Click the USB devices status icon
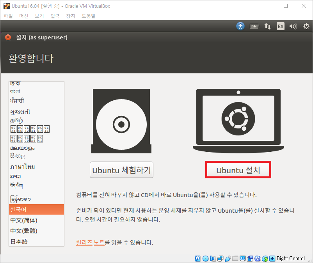 click(x=228, y=259)
